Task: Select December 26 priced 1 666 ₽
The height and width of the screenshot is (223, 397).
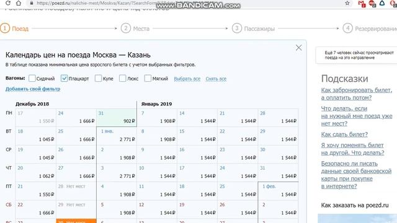Action: [x=76, y=154]
